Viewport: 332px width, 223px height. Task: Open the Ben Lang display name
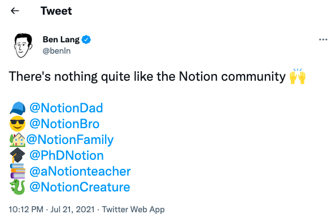tap(61, 40)
